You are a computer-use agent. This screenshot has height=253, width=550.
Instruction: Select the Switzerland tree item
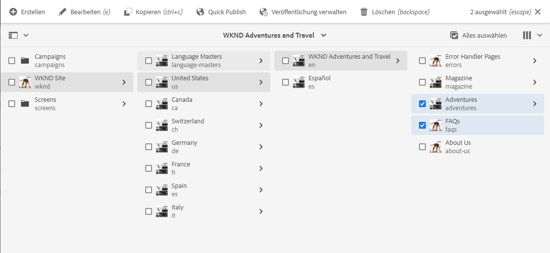204,125
